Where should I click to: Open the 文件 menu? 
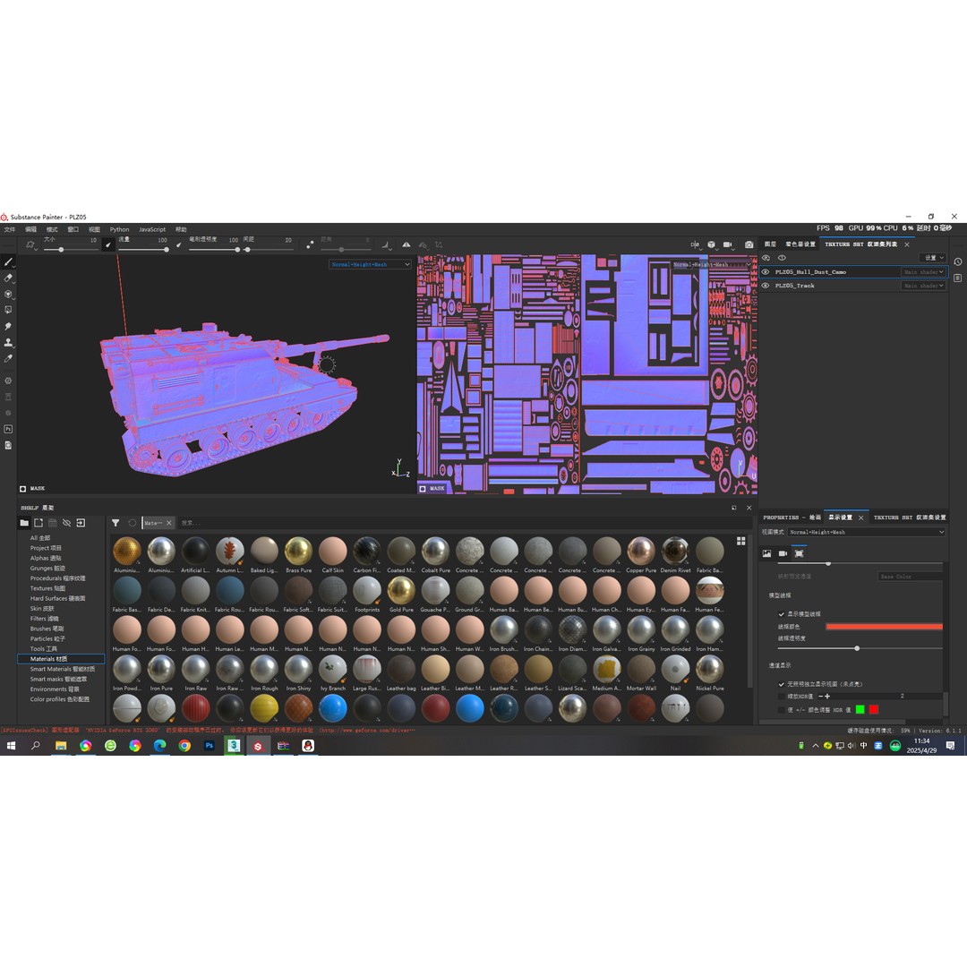tap(10, 229)
